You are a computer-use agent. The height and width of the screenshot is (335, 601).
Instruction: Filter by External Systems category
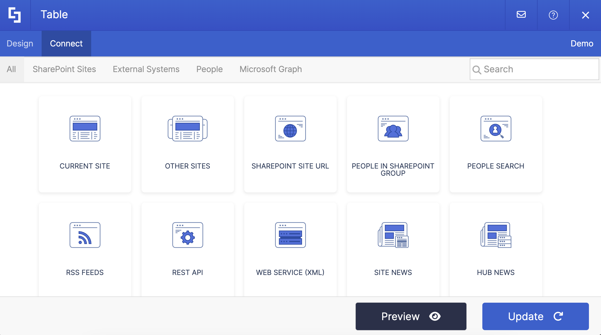click(146, 69)
